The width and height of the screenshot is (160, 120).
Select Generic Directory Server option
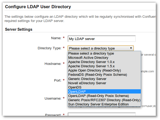87,79
